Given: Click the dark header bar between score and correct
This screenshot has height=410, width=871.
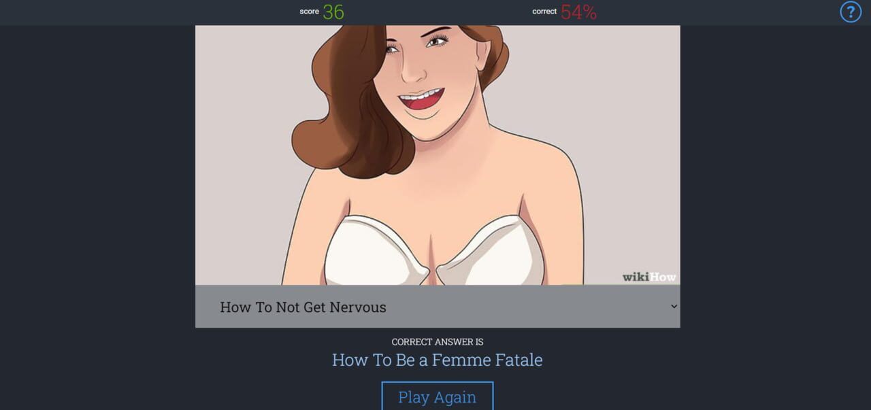Looking at the screenshot, I should point(439,12).
